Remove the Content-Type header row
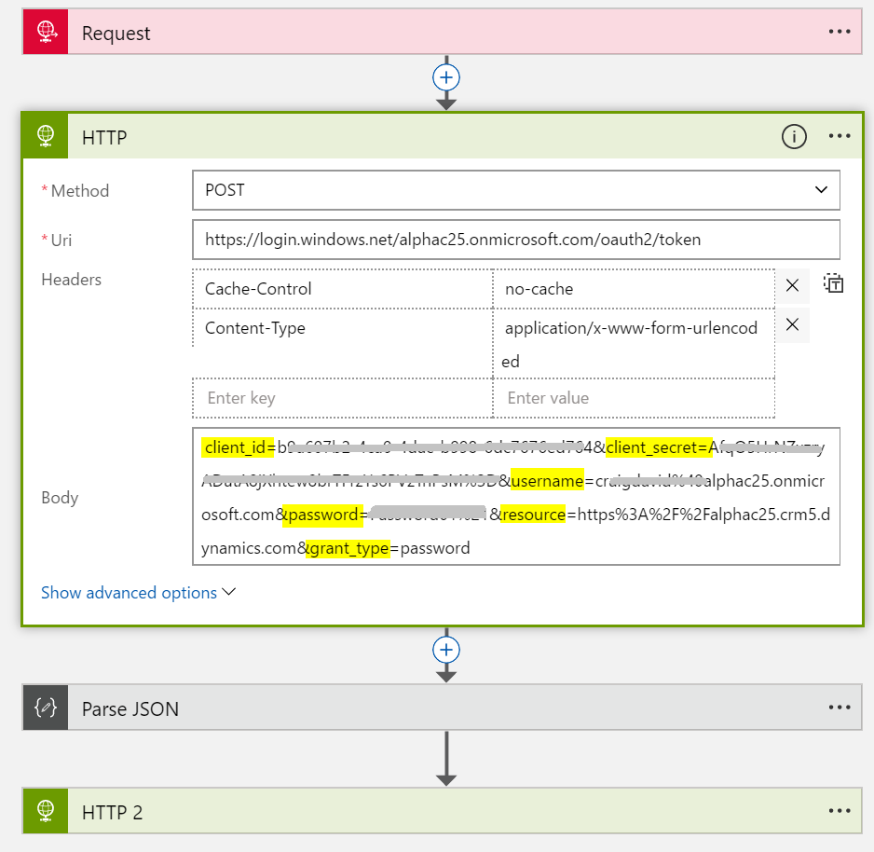 [792, 325]
